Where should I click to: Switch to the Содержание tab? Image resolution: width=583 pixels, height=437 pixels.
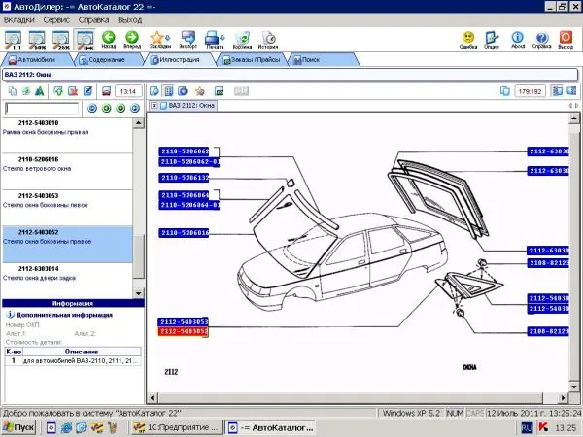107,60
